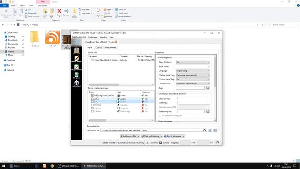This screenshot has height=169, width=300.
Task: Open the Window menu in MKVToolNix
Action: 104,37
